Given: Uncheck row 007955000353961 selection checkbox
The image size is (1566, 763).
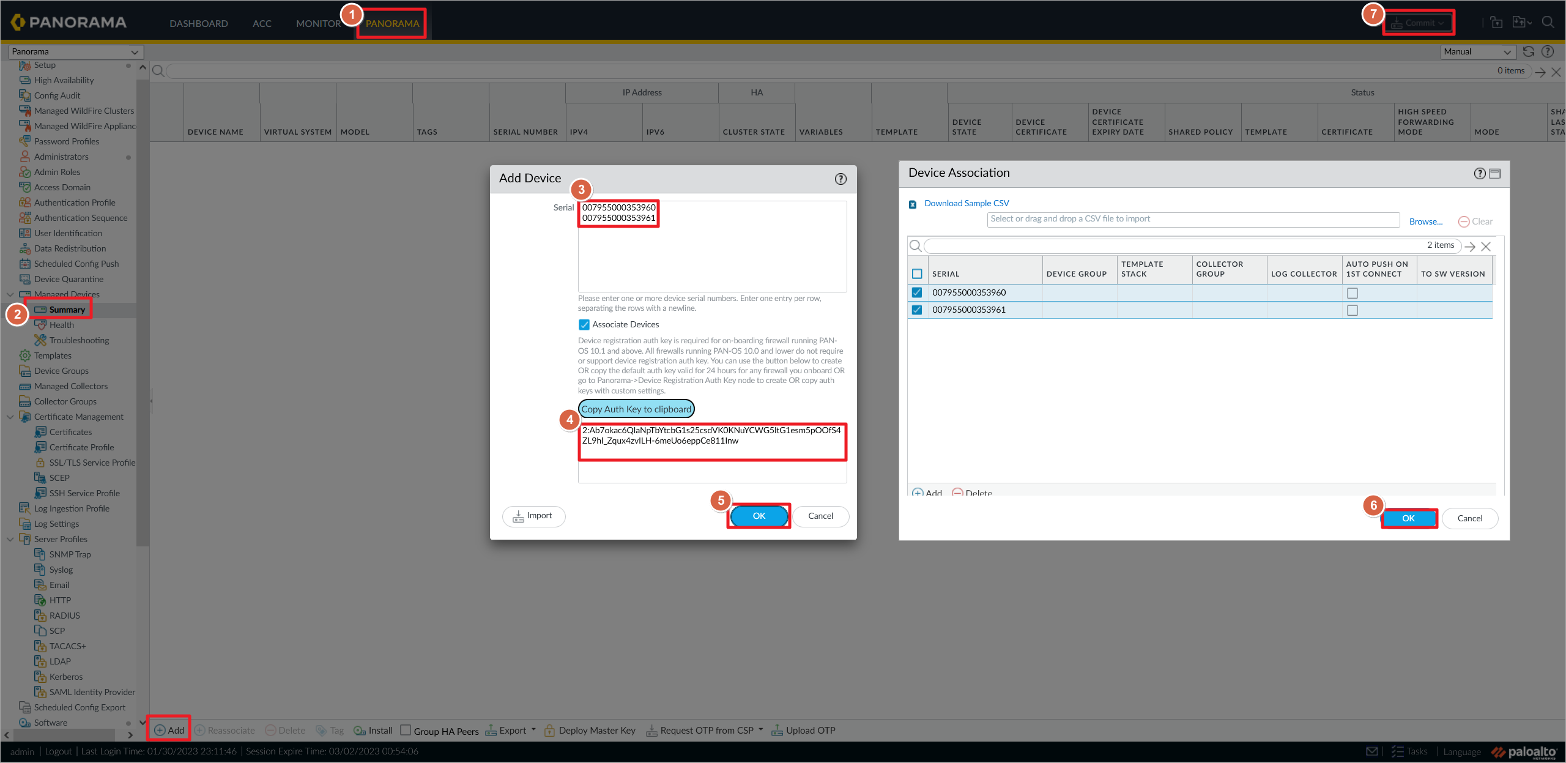Looking at the screenshot, I should tap(917, 310).
